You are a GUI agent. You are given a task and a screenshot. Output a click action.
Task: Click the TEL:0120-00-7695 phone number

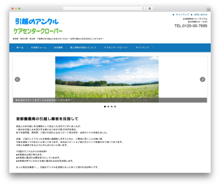(x=191, y=26)
